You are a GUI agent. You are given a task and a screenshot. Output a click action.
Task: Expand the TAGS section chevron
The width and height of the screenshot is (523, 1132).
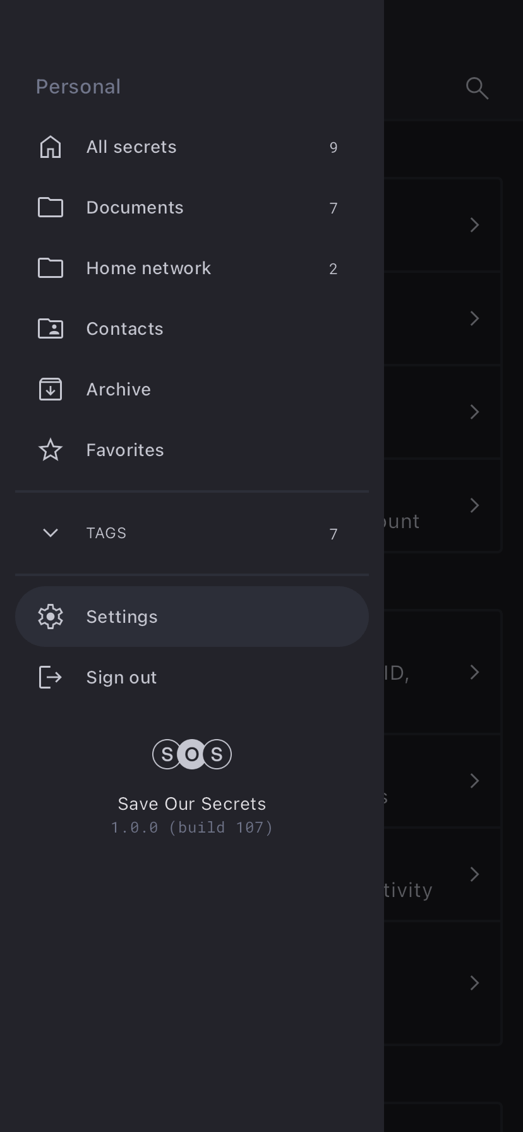tap(51, 533)
